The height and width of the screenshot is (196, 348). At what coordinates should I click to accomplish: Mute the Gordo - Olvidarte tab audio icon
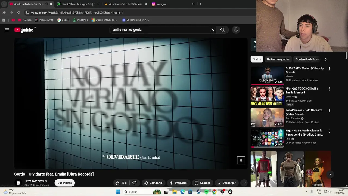[x=46, y=4]
